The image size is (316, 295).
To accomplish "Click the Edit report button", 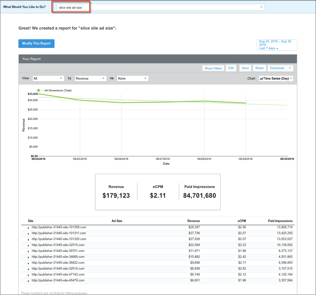I will coord(231,68).
